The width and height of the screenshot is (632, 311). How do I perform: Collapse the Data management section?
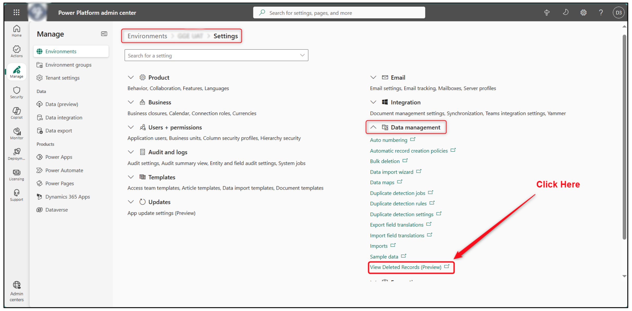(x=373, y=127)
